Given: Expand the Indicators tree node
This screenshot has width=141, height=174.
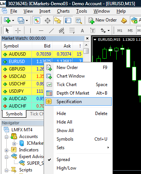Looking at the screenshot, I should point(6,150).
